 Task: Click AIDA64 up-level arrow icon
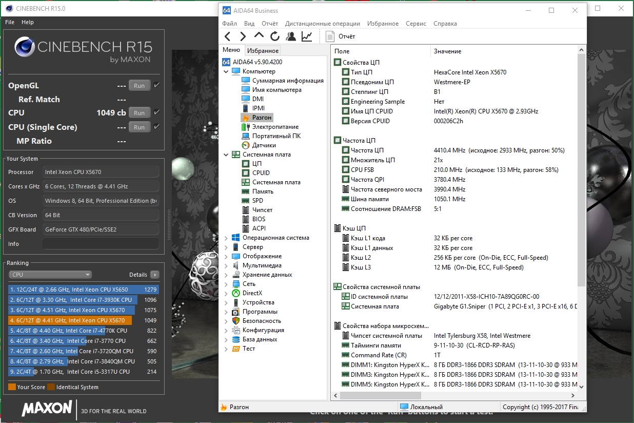[259, 36]
